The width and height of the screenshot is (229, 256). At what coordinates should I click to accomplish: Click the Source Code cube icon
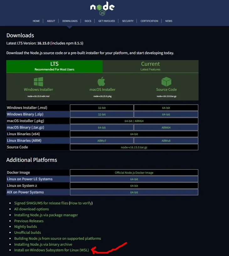166,82
